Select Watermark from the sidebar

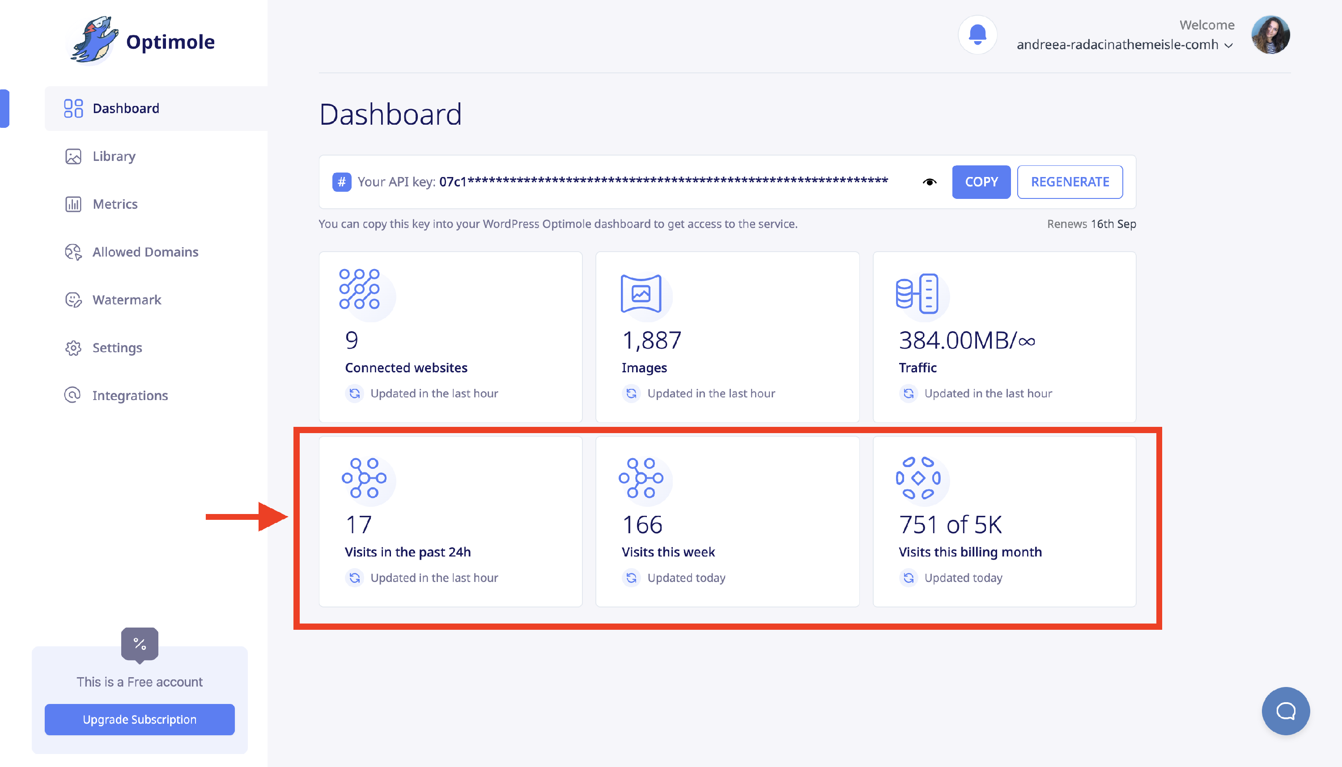coord(127,300)
